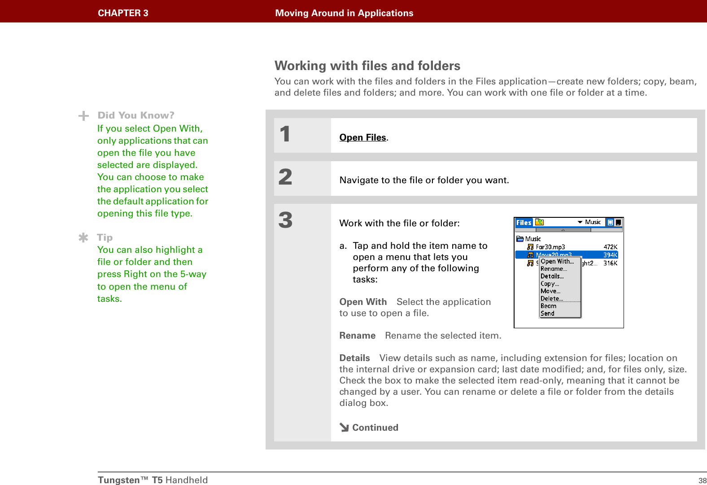707x485 pixels.
Task: Click the up-folder icon in Files
Action: click(x=540, y=222)
